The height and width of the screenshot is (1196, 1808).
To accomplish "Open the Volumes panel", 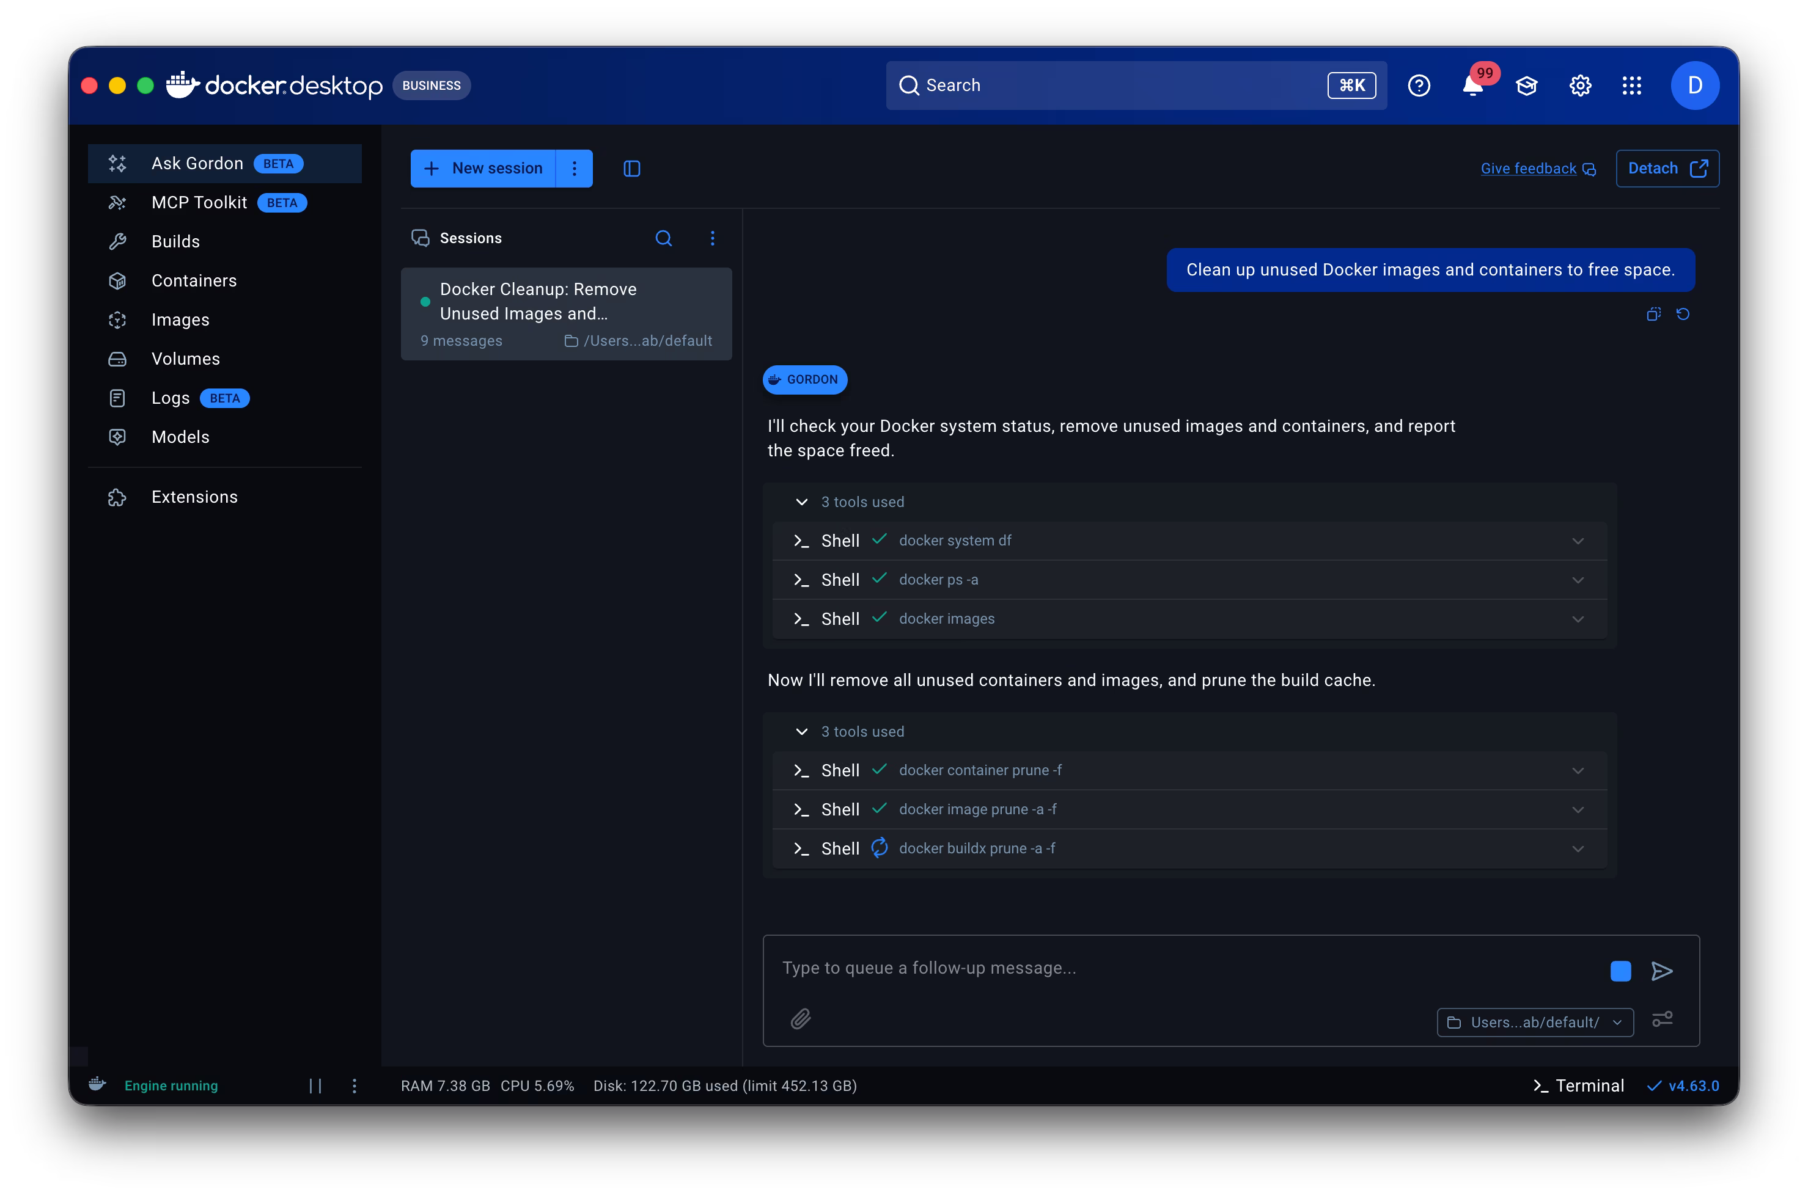I will 184,359.
